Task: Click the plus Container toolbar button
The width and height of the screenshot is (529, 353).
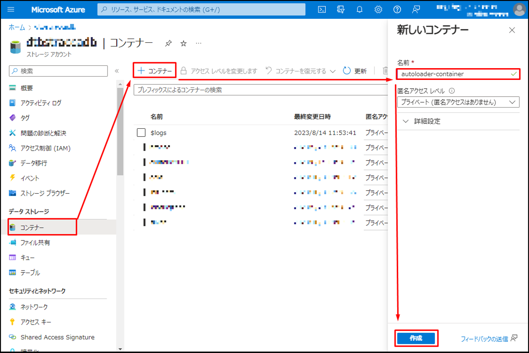Action: tap(155, 71)
